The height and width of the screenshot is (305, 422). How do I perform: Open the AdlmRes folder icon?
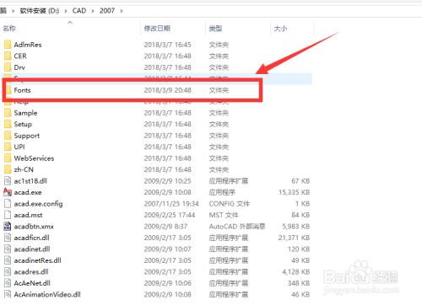(8, 45)
